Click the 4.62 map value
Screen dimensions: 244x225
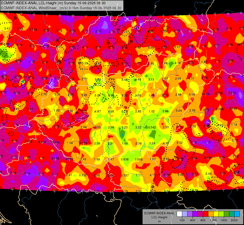point(166,143)
